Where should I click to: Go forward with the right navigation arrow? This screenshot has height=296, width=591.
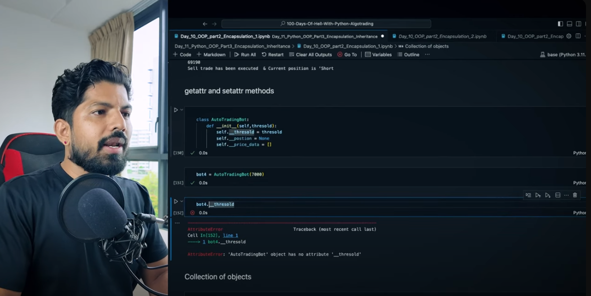pyautogui.click(x=214, y=24)
